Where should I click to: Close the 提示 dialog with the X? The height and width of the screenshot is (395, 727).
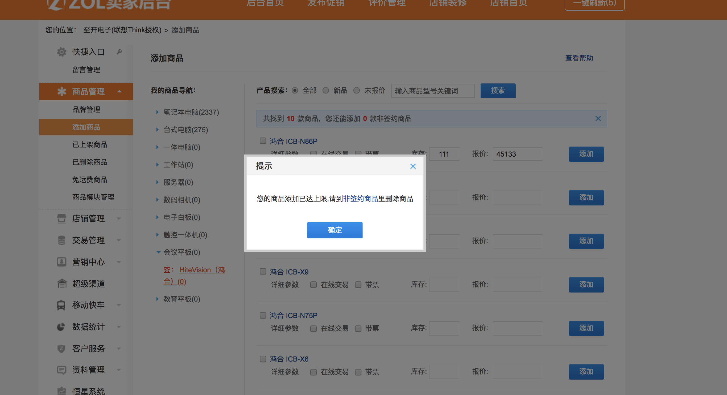[x=413, y=166]
